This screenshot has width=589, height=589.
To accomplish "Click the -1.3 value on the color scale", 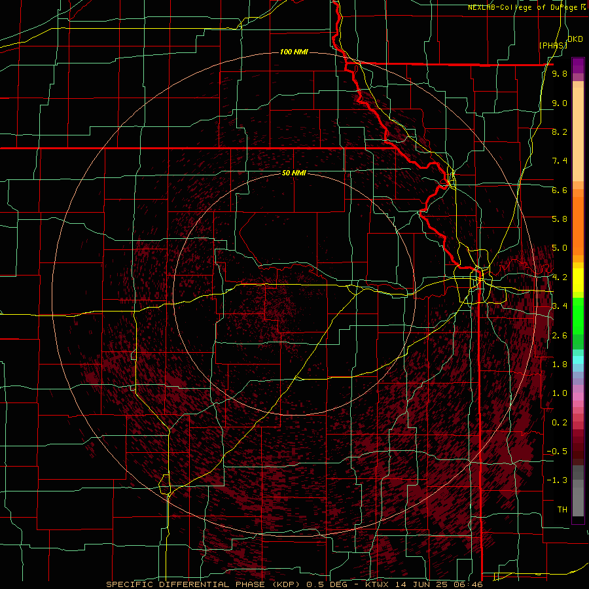I will click(557, 480).
